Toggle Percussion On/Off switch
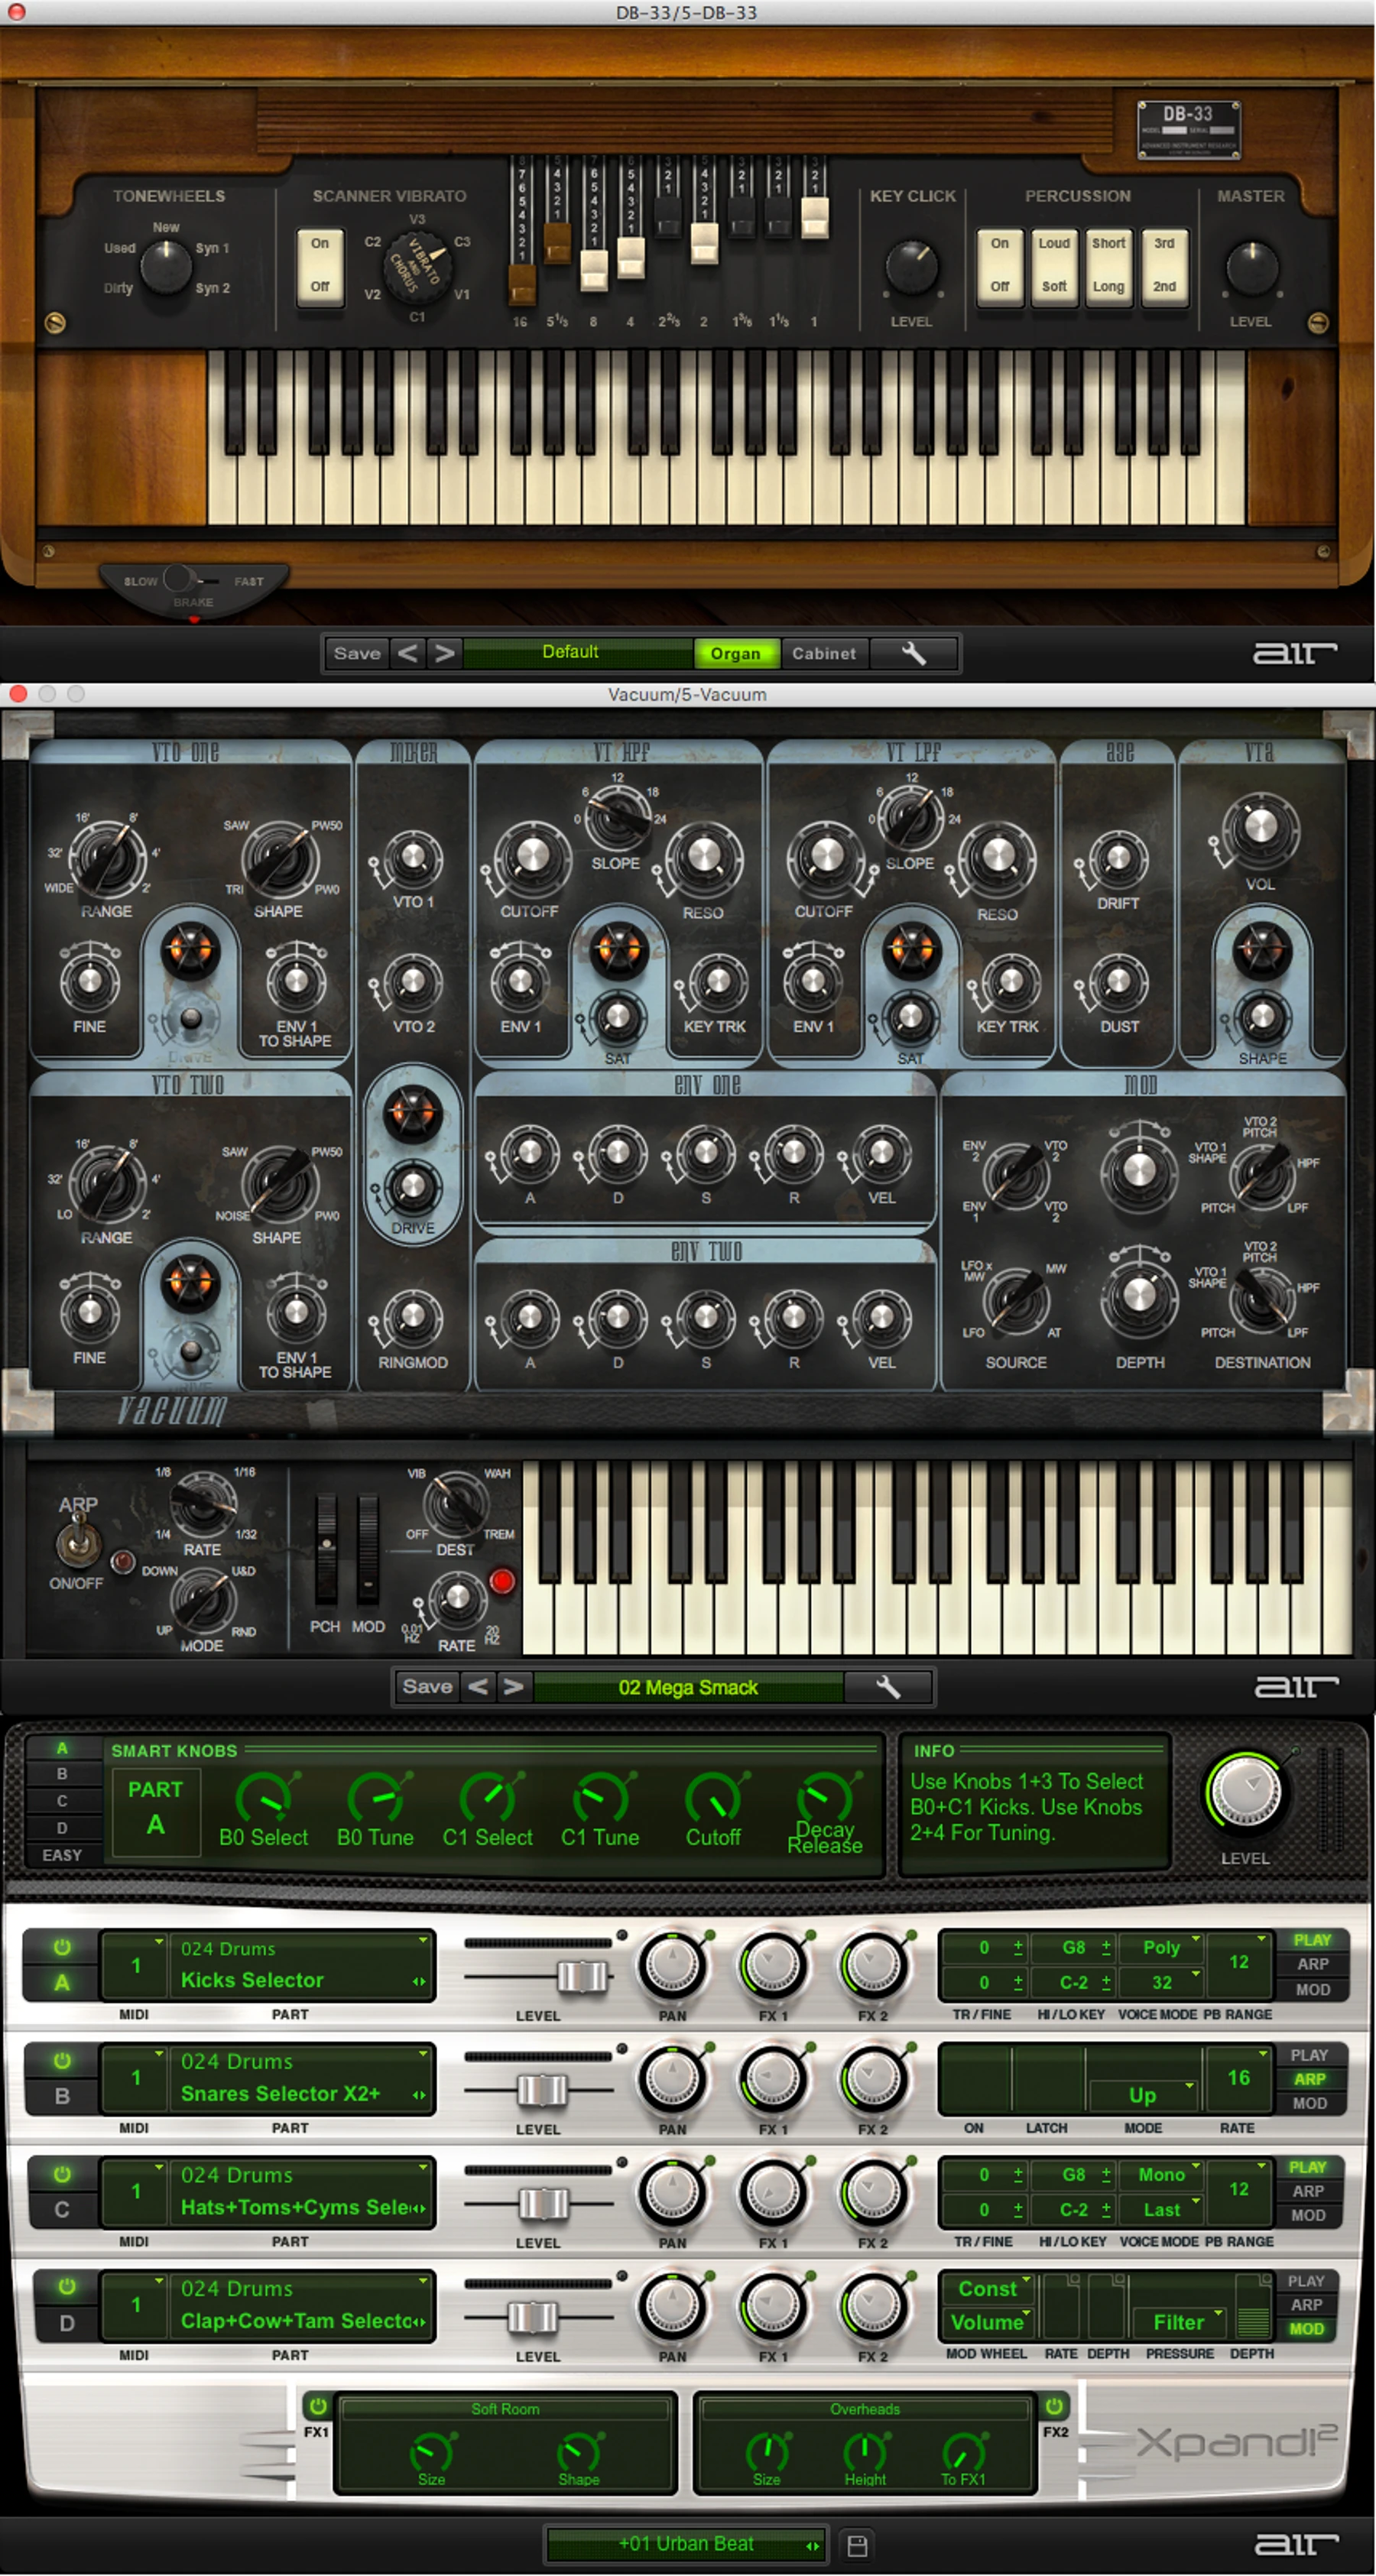Viewport: 1376px width, 2576px height. pos(1000,264)
